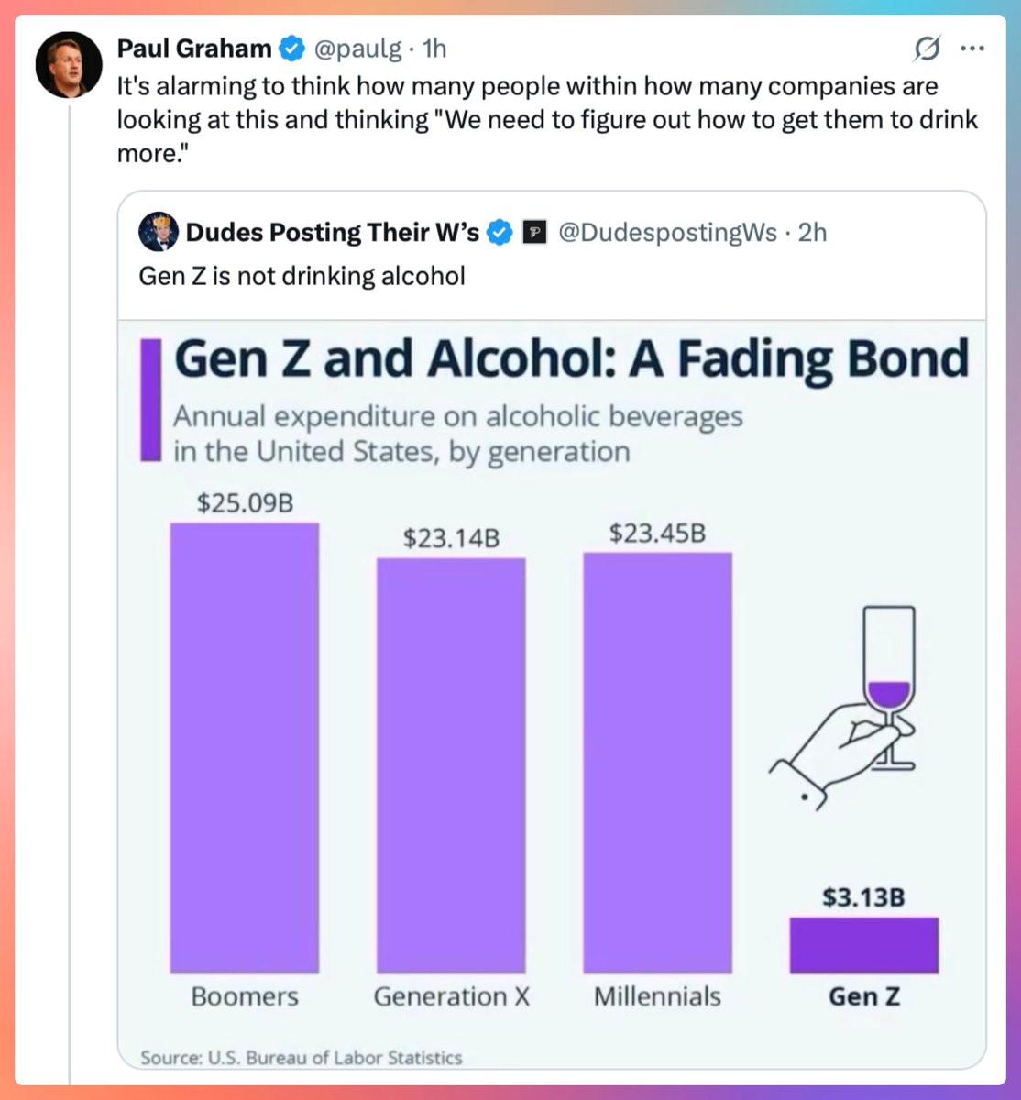1021x1100 pixels.
Task: Click the Dudes Posting Their W's name
Action: tap(332, 233)
